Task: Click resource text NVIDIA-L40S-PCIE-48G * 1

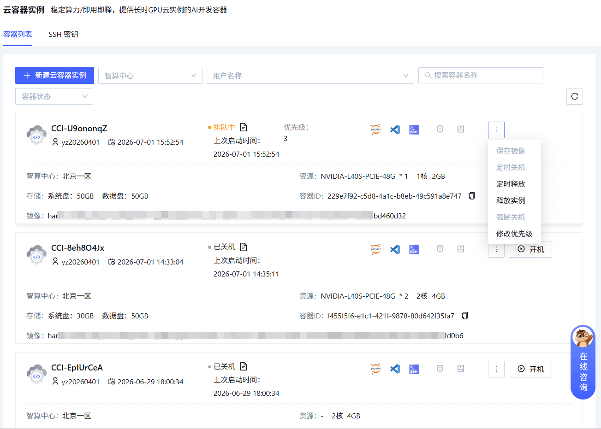Action: (364, 176)
